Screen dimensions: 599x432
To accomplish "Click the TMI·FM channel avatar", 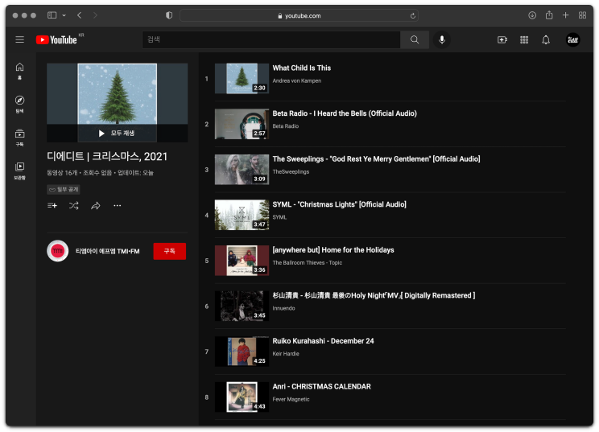I will click(x=58, y=251).
